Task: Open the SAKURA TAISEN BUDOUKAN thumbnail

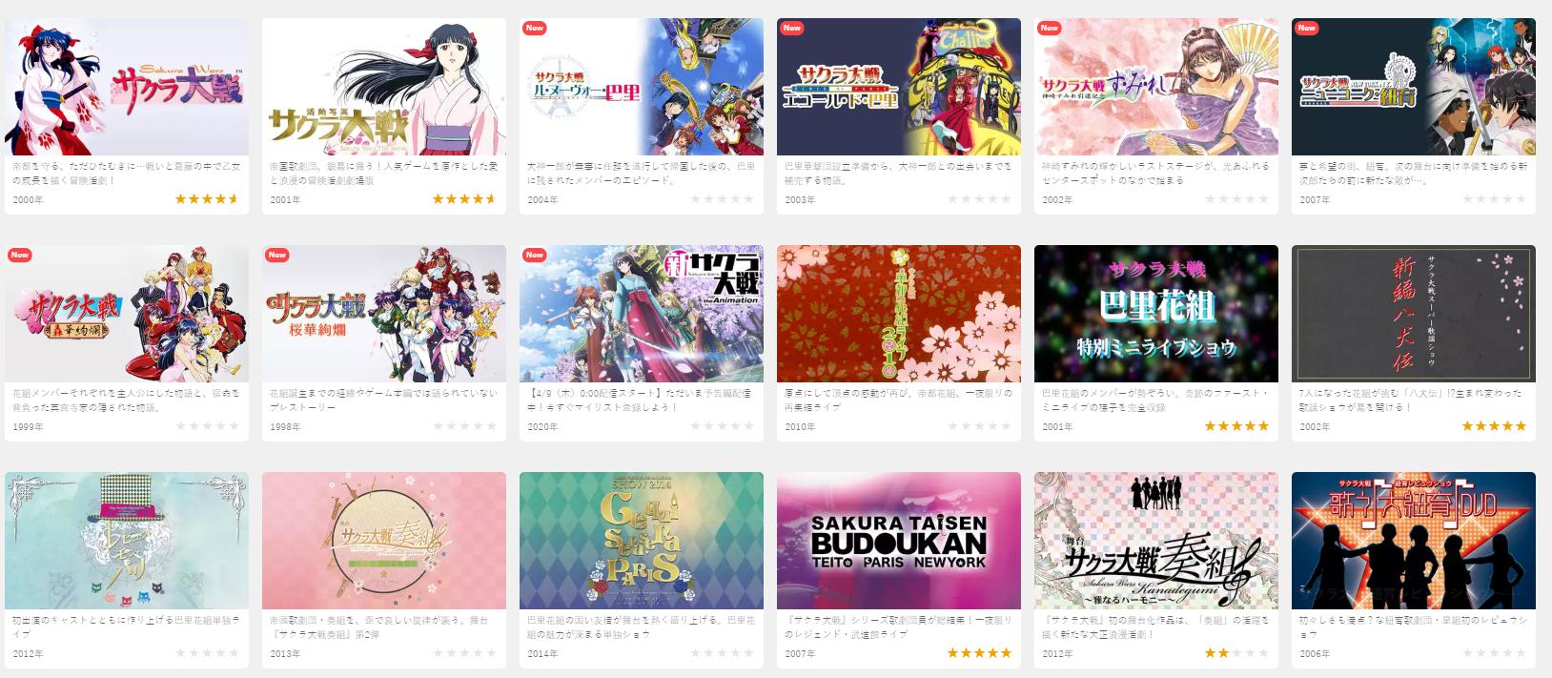Action: click(x=899, y=541)
